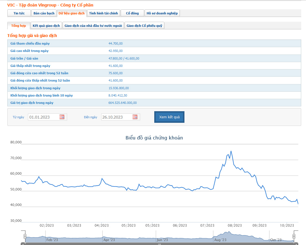Screen dimensions: 306x245
Task: Click the end date field 26.10.2023
Action: pos(120,117)
